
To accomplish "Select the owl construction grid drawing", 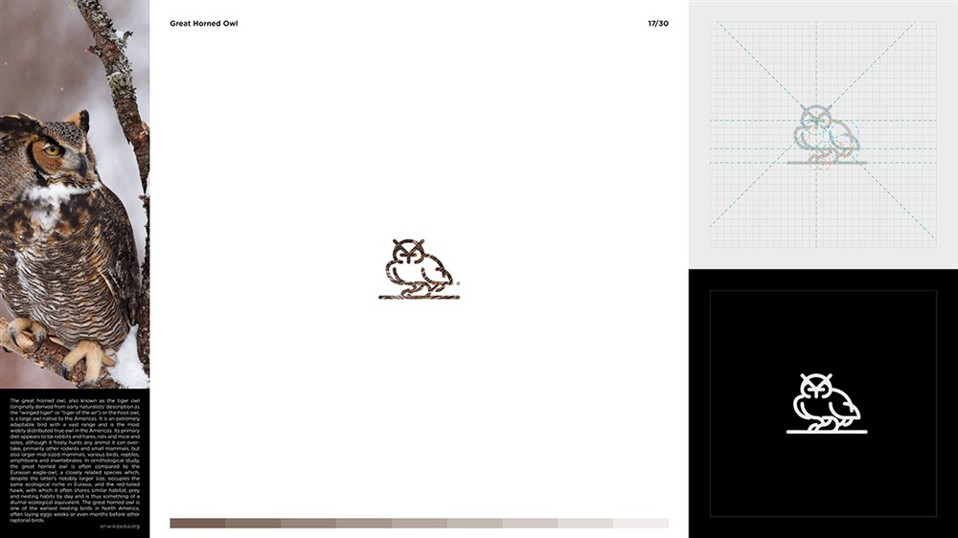I will (823, 135).
